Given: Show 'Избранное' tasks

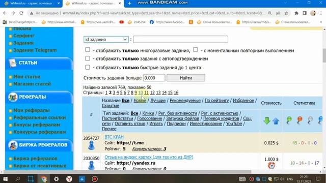Looking at the screenshot, I should [243, 101].
